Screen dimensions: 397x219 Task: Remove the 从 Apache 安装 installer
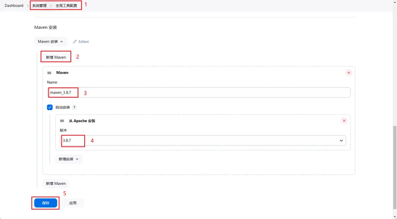344,121
